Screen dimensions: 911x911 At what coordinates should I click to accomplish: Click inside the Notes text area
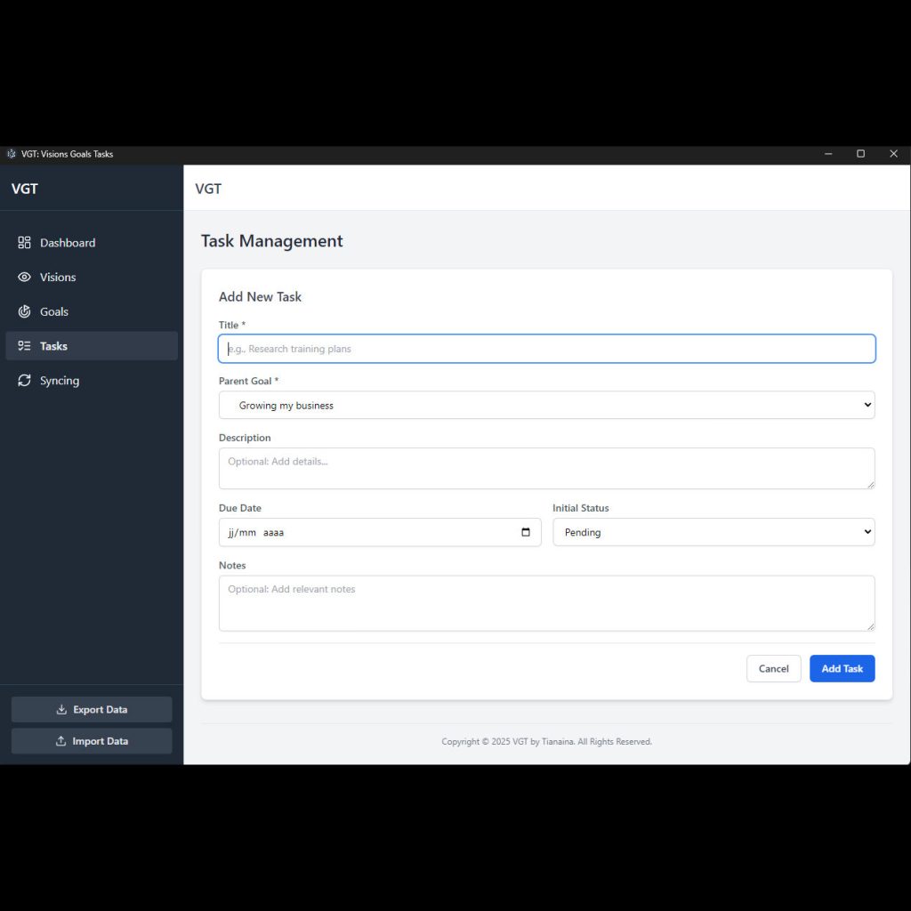pos(546,603)
